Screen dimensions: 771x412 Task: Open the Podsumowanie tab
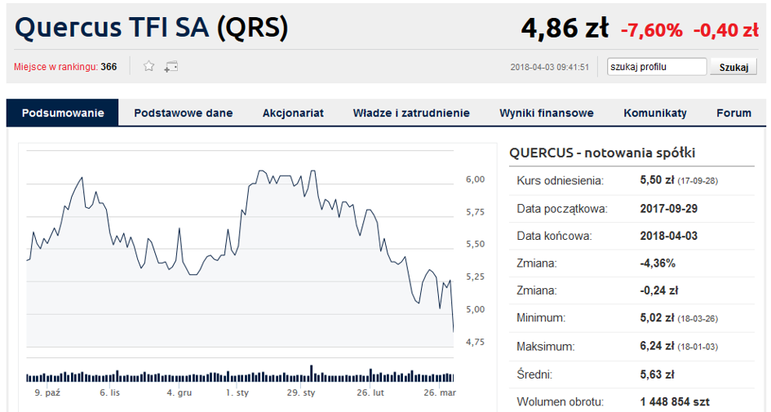(63, 113)
